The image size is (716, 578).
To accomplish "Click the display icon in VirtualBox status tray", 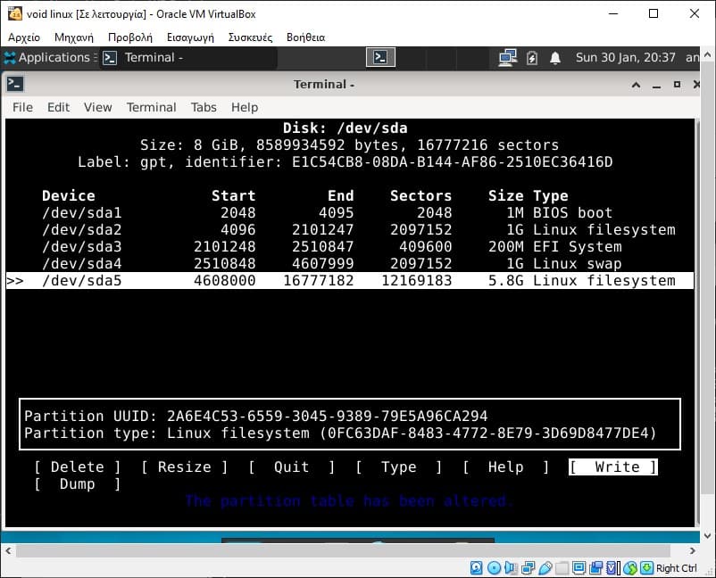I will click(579, 568).
